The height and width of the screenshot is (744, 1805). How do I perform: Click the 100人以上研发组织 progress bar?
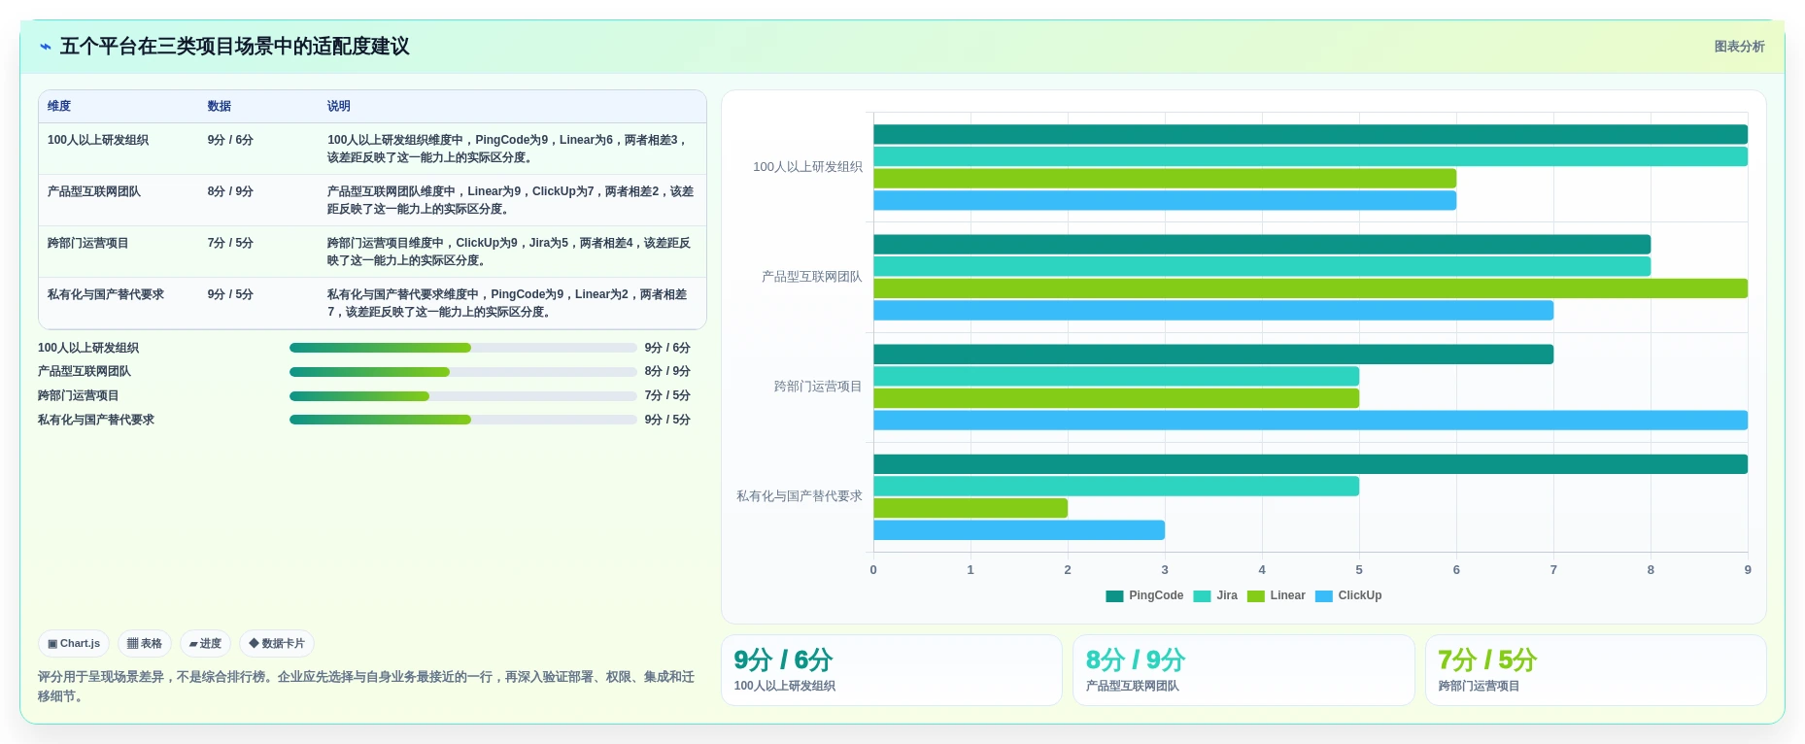coord(463,348)
